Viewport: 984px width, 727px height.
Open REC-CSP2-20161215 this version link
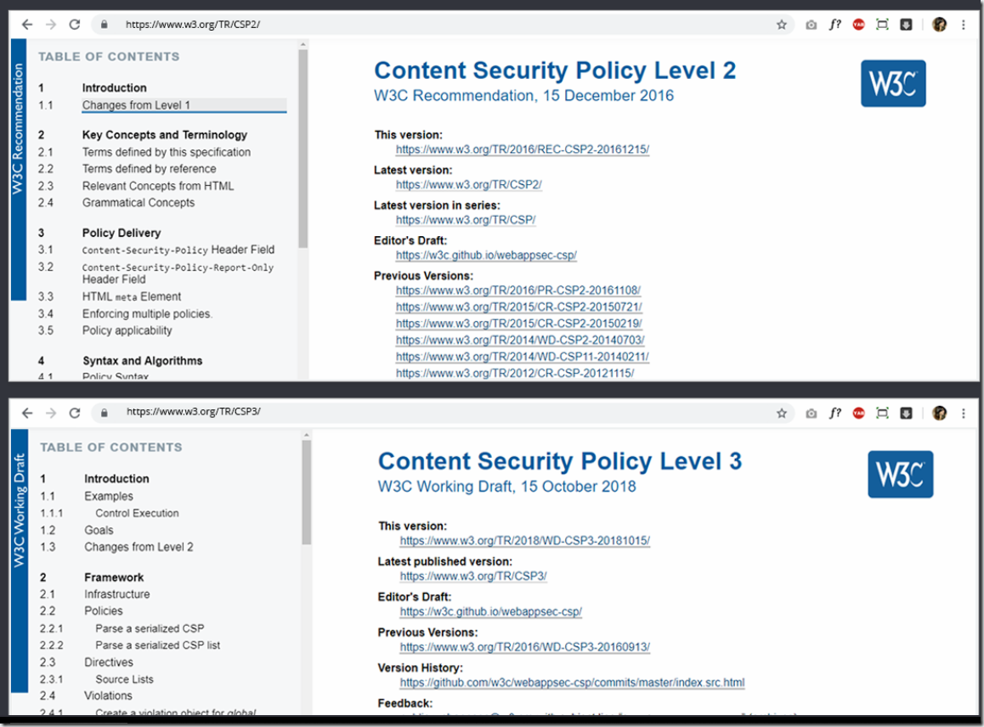pyautogui.click(x=522, y=149)
